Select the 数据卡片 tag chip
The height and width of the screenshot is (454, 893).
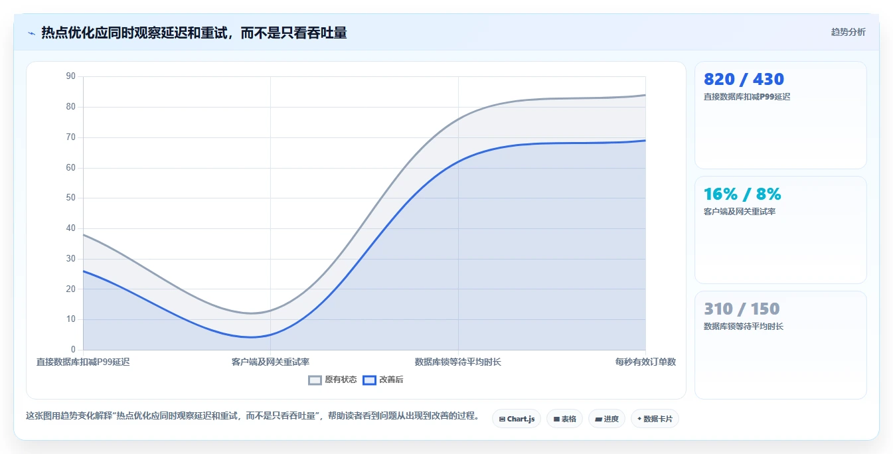pos(655,419)
